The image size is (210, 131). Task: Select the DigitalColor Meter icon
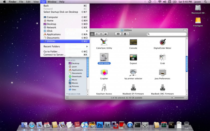coord(162,42)
